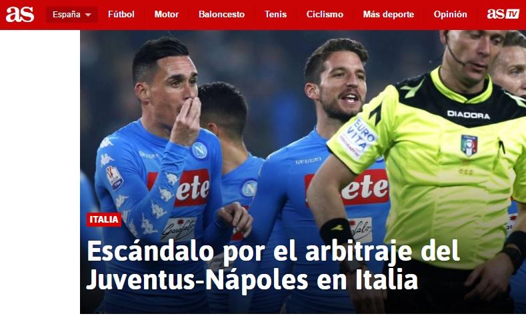This screenshot has height=326, width=526.
Task: Open the Escándalo por el arbitraje headline
Action: coord(273,251)
